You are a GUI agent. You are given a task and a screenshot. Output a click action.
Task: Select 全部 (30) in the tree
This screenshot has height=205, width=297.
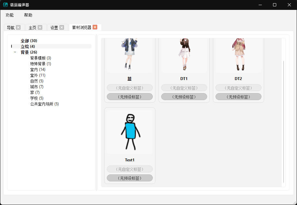29,41
